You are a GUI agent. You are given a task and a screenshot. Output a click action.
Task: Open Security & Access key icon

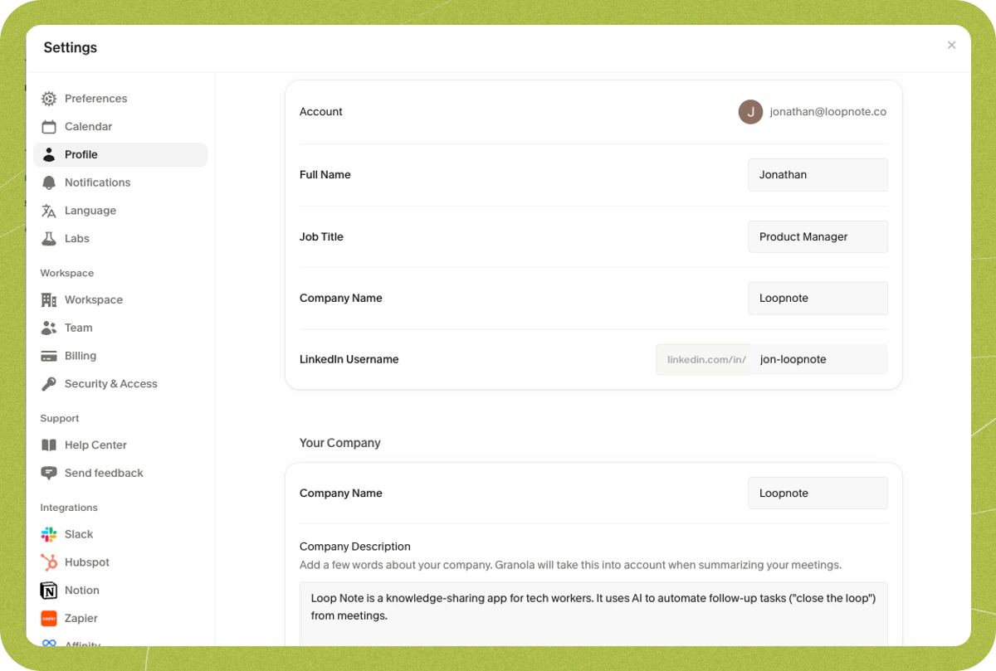[49, 384]
